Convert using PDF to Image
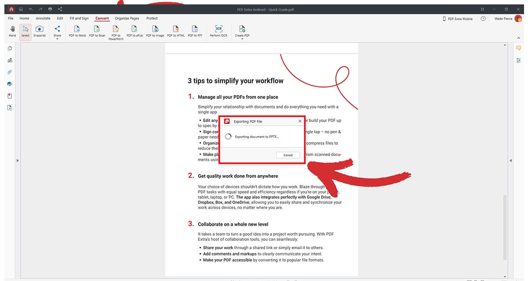The height and width of the screenshot is (281, 528). [x=155, y=32]
